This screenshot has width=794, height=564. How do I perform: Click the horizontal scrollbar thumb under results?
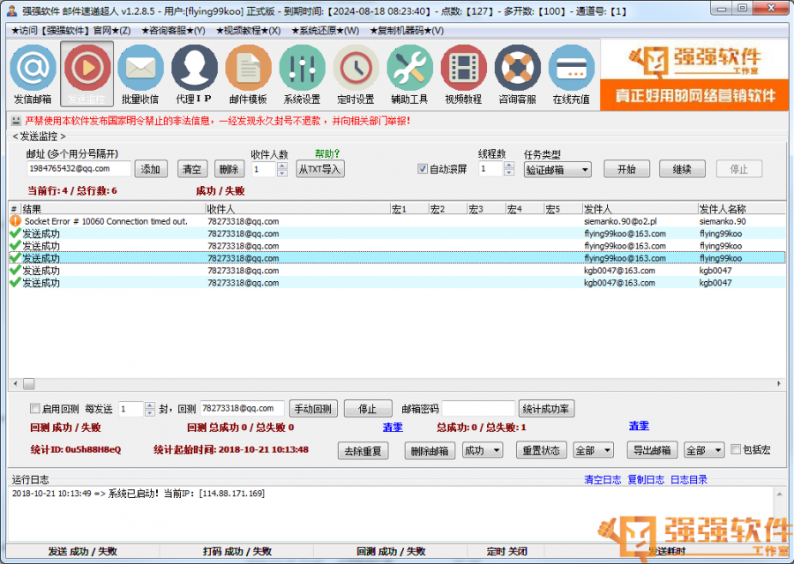(x=29, y=384)
